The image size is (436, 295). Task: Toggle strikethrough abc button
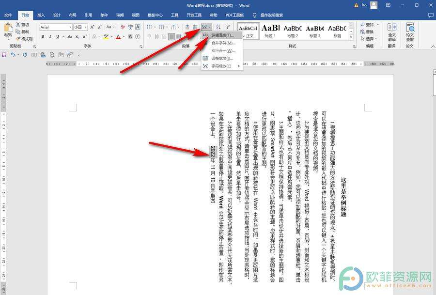pos(70,36)
